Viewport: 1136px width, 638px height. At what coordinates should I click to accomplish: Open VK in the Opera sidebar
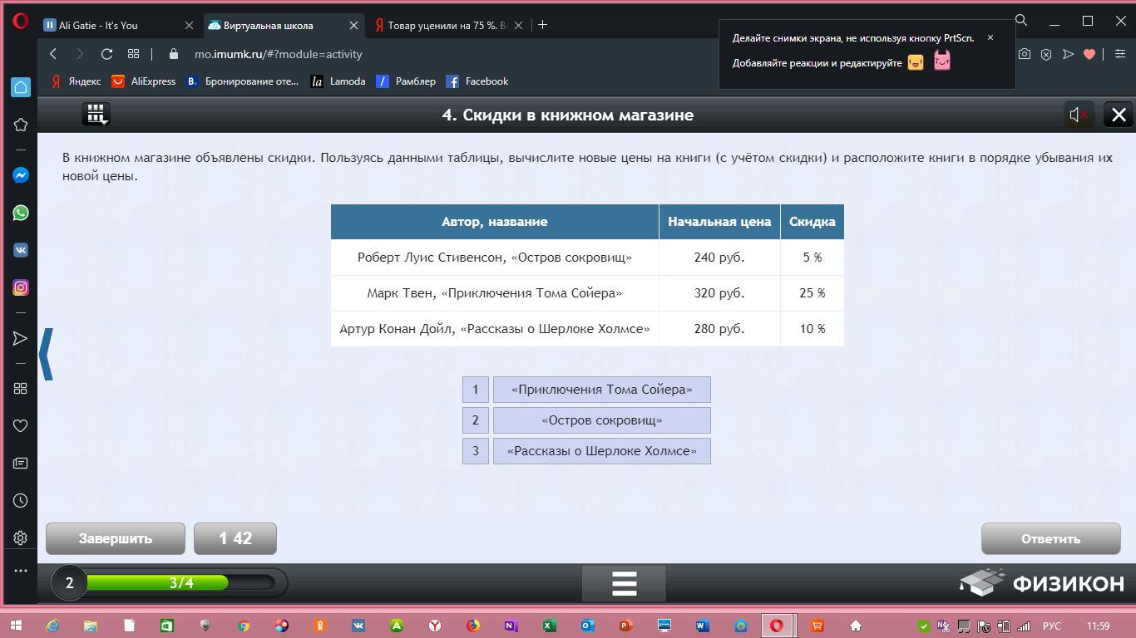(x=21, y=250)
